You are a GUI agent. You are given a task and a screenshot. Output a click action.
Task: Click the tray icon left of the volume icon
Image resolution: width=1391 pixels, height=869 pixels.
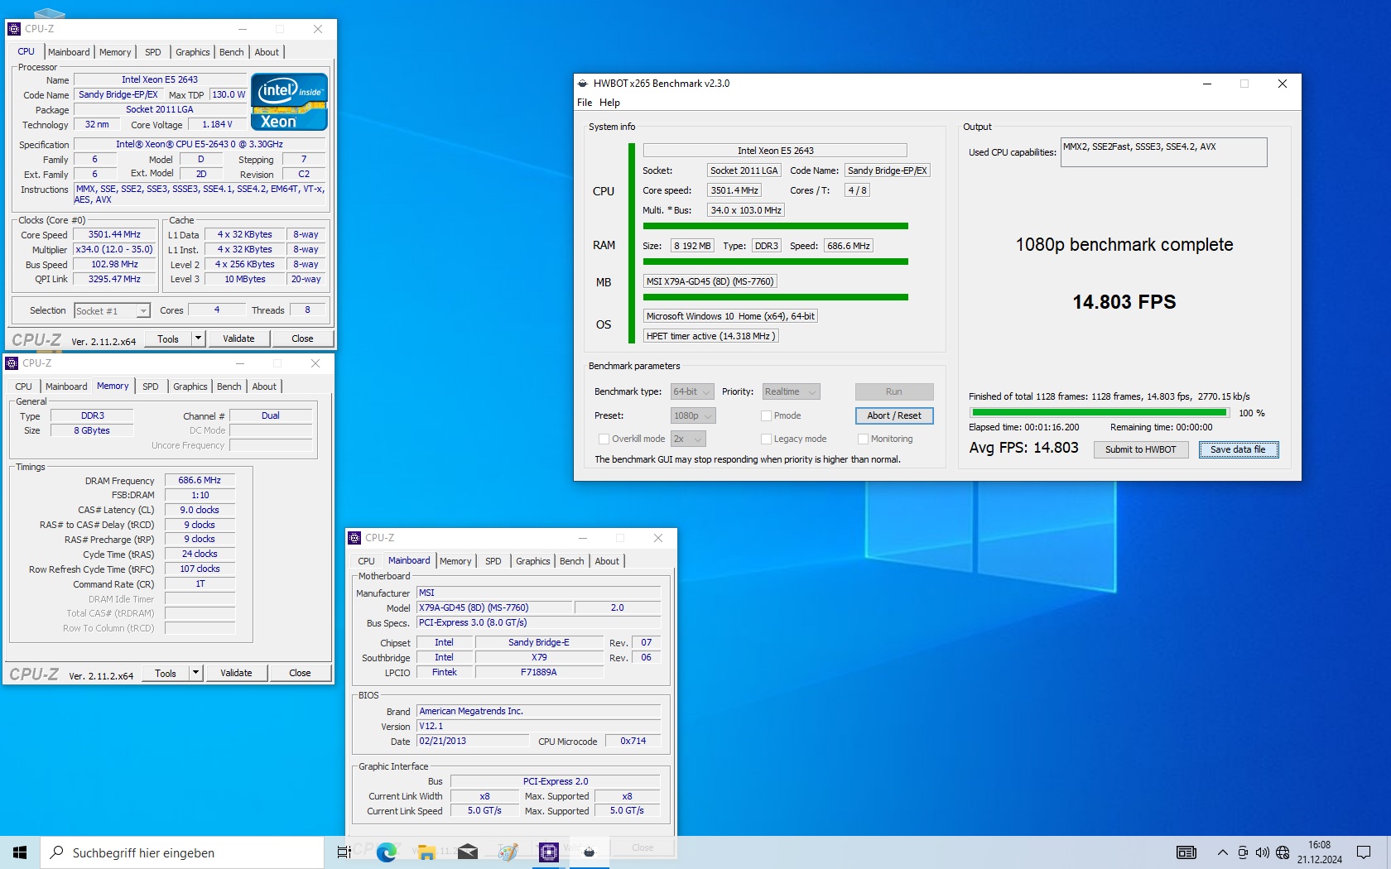[1242, 852]
